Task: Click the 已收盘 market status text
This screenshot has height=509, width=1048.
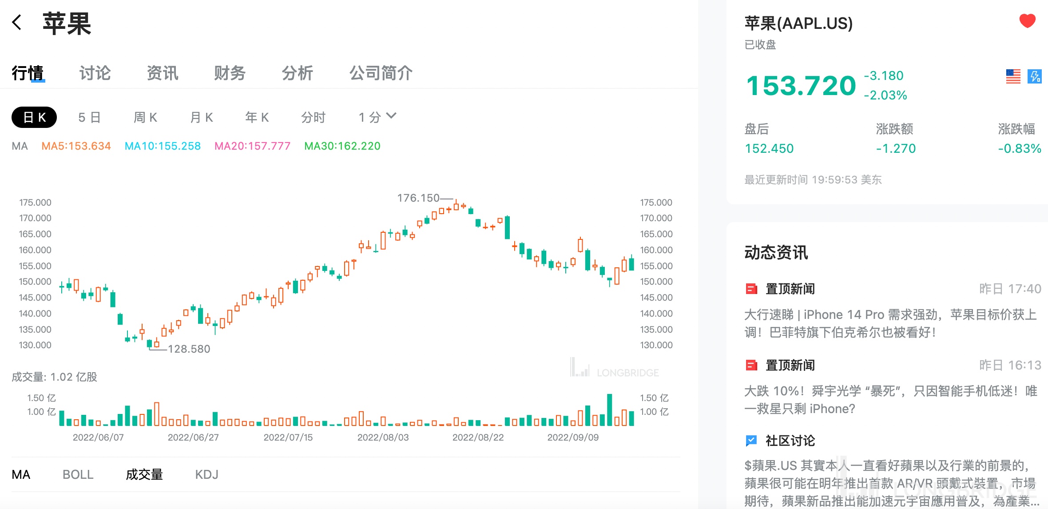Action: click(x=760, y=45)
